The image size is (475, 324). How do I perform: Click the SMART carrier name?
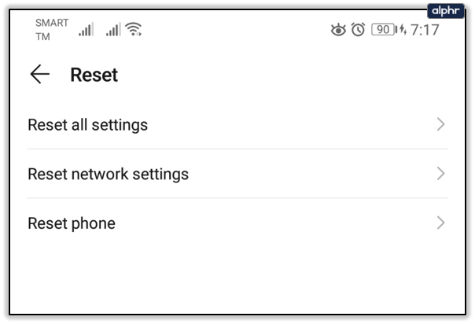point(52,23)
